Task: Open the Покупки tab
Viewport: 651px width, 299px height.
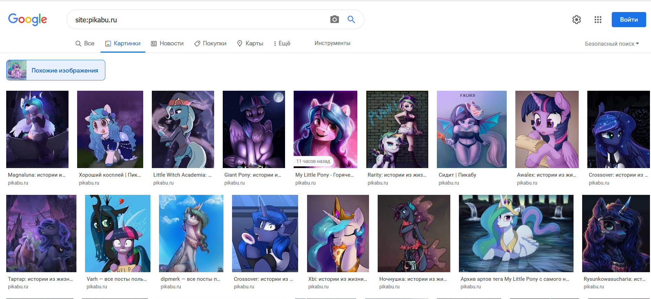Action: [210, 43]
